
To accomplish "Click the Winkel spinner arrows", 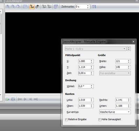I will (x=92, y=86).
